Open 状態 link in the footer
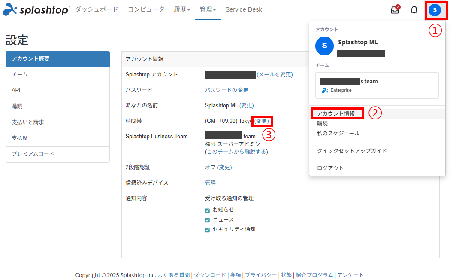The height and width of the screenshot is (280, 453). pyautogui.click(x=286, y=275)
